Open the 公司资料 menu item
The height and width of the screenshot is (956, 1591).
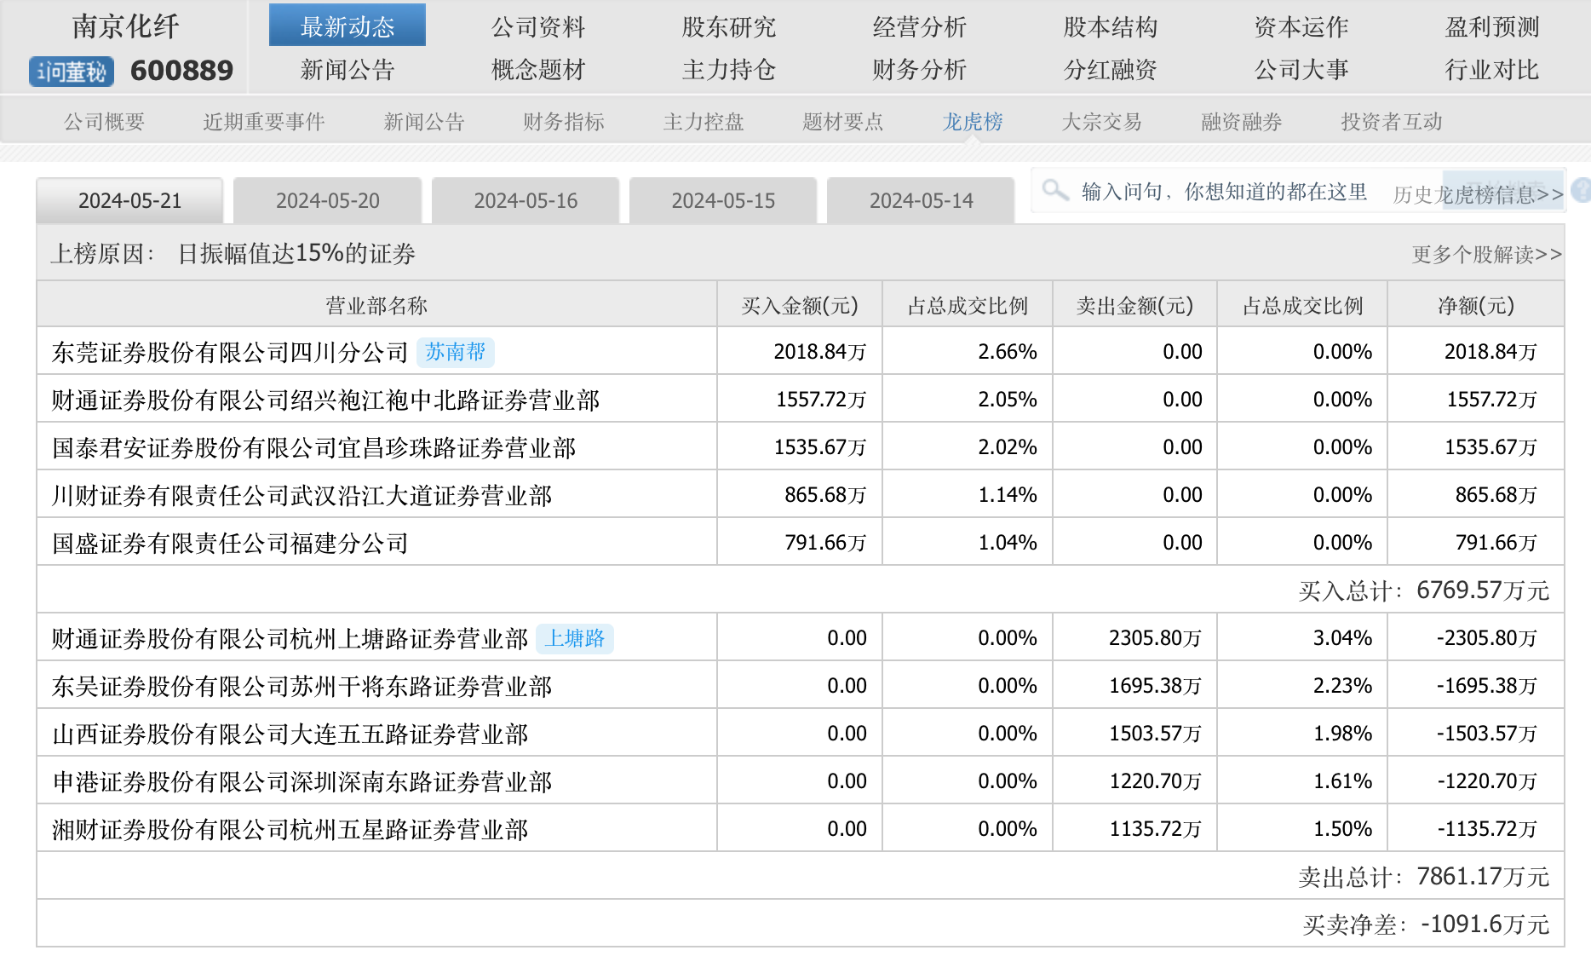[538, 27]
